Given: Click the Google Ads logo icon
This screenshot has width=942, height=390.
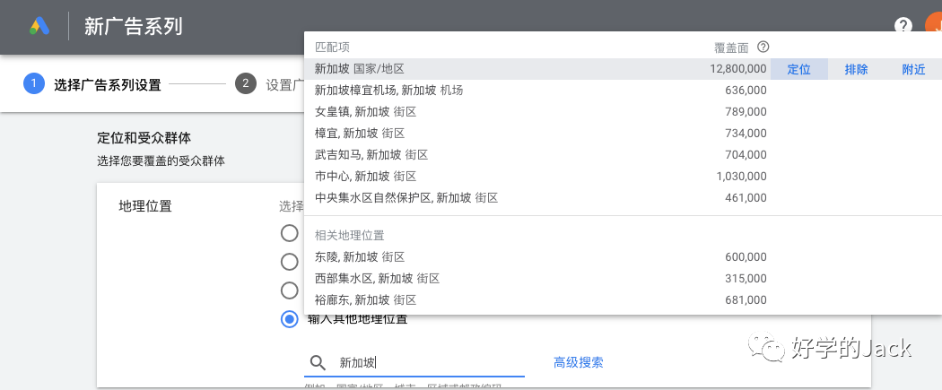Looking at the screenshot, I should coord(39,26).
